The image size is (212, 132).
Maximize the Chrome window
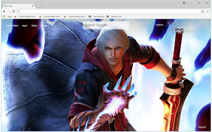tap(199, 3)
